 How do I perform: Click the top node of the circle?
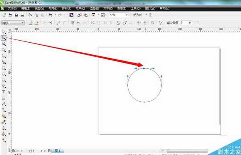144,68
